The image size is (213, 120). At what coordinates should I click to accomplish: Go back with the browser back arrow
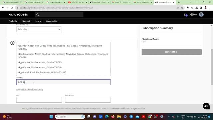point(3,8)
